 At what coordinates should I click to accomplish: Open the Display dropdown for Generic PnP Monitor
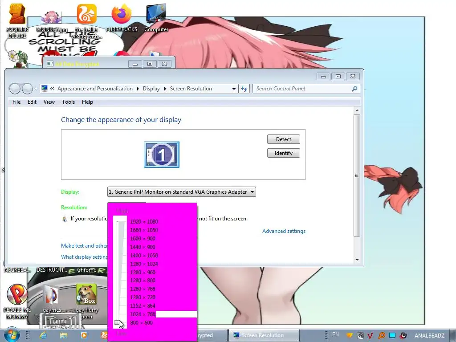182,192
